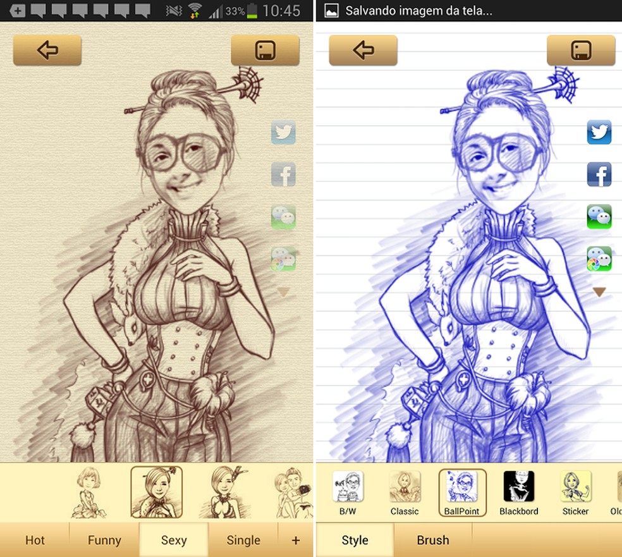The width and height of the screenshot is (622, 557).
Task: Open the Hot category tab
Action: [35, 540]
